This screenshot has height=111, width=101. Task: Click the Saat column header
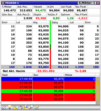tap(17, 75)
